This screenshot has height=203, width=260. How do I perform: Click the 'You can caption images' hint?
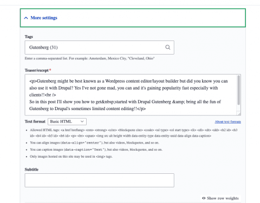96,150
